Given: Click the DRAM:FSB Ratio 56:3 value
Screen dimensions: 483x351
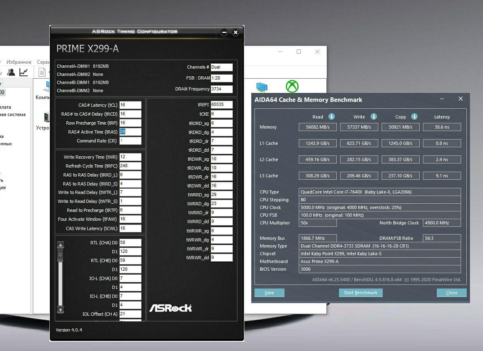Looking at the screenshot, I should coord(442,238).
